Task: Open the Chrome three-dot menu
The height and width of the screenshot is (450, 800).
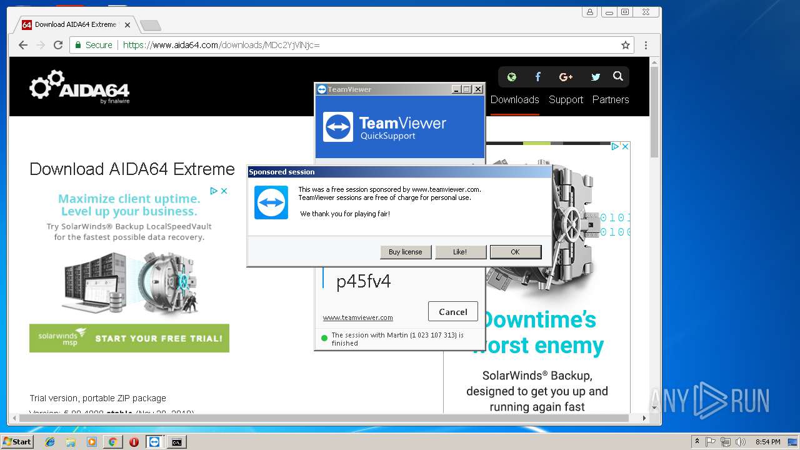Action: coord(646,45)
